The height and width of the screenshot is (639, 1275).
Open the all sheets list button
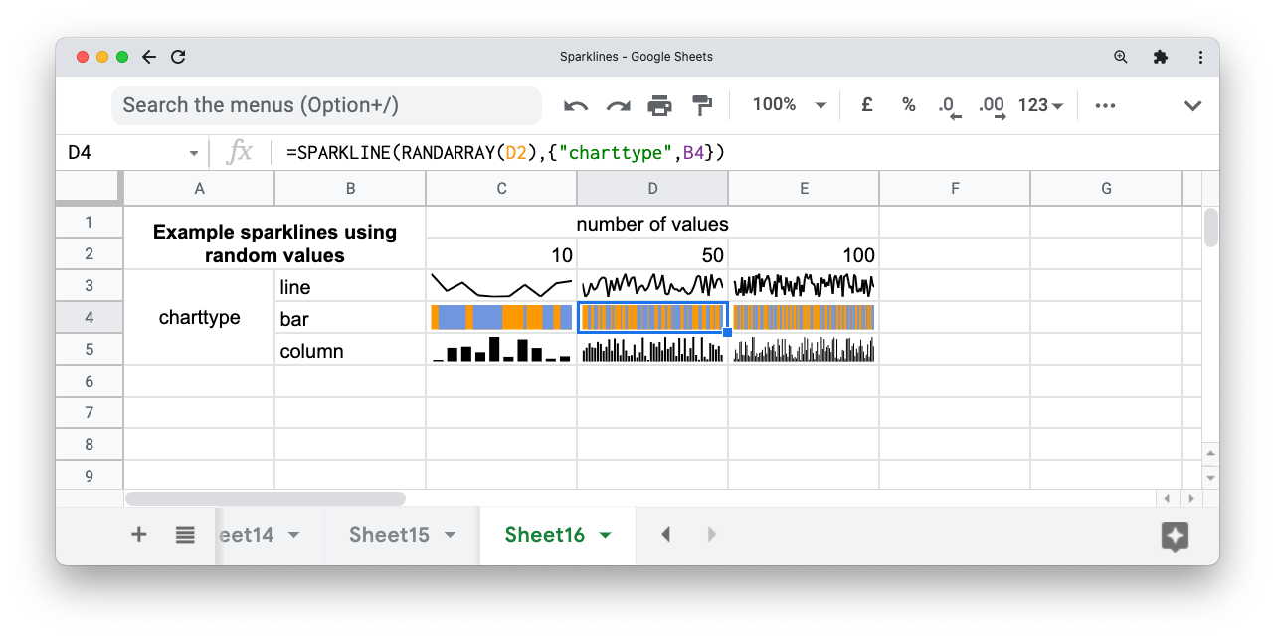(x=185, y=534)
